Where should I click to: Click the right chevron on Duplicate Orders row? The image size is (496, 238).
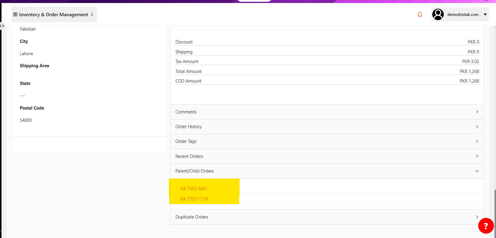click(x=477, y=217)
